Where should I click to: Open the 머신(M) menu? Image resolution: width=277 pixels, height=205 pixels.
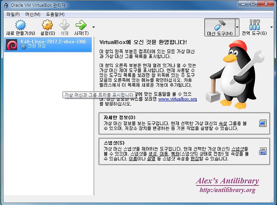coord(33,14)
